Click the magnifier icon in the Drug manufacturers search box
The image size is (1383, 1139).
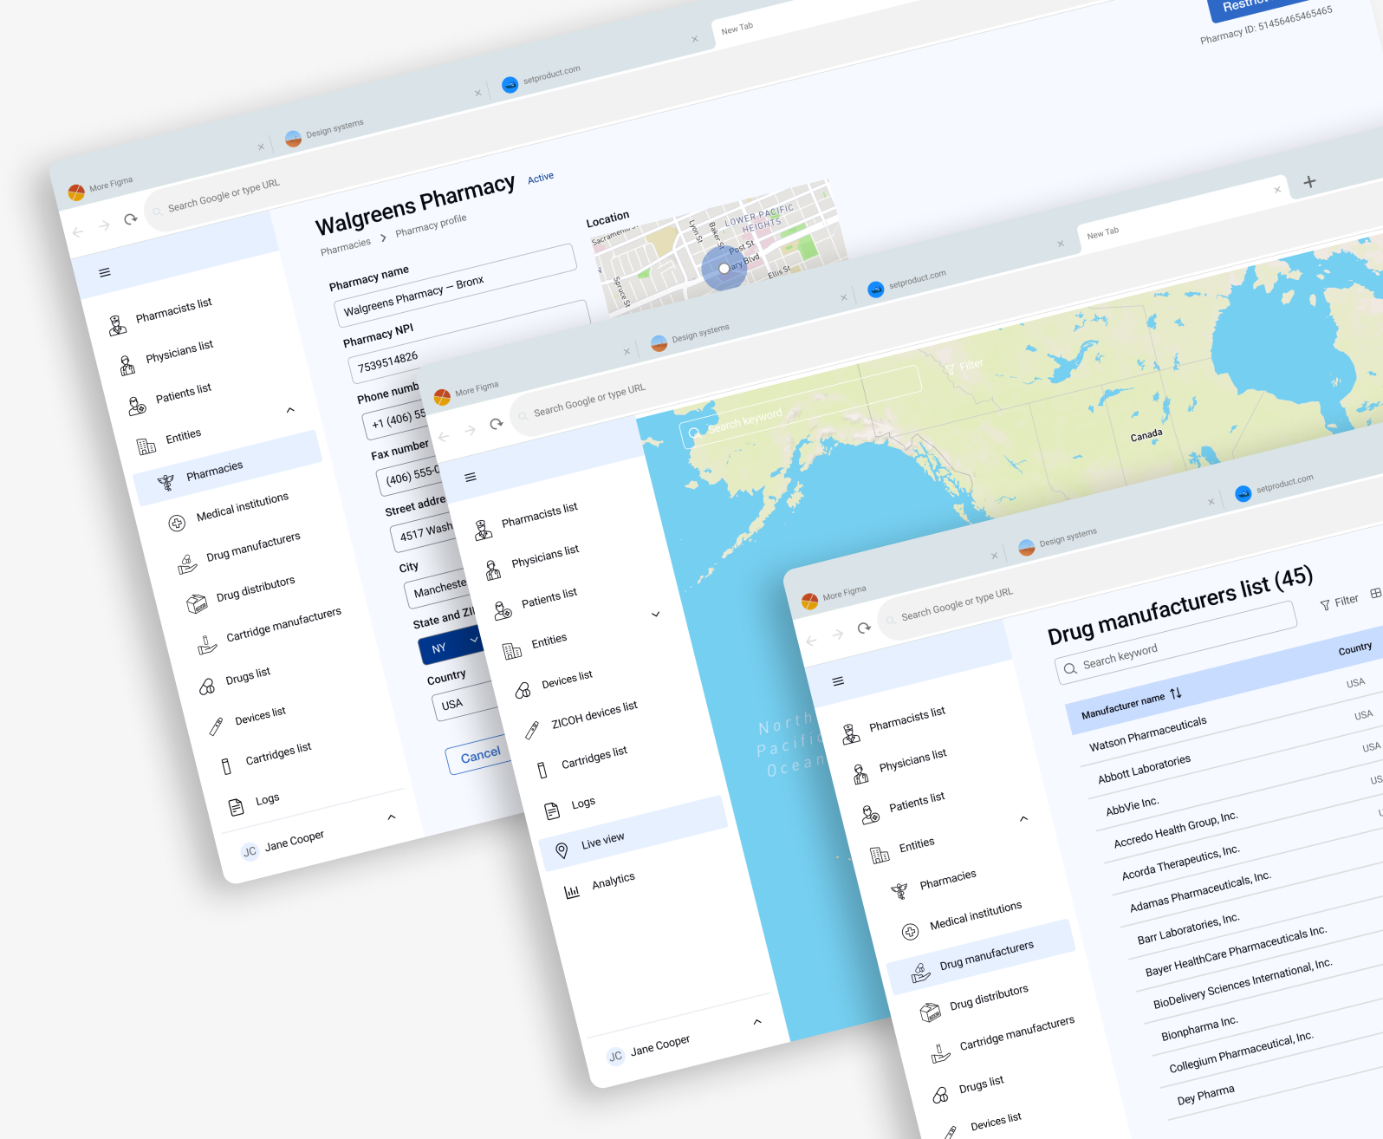click(x=1070, y=668)
